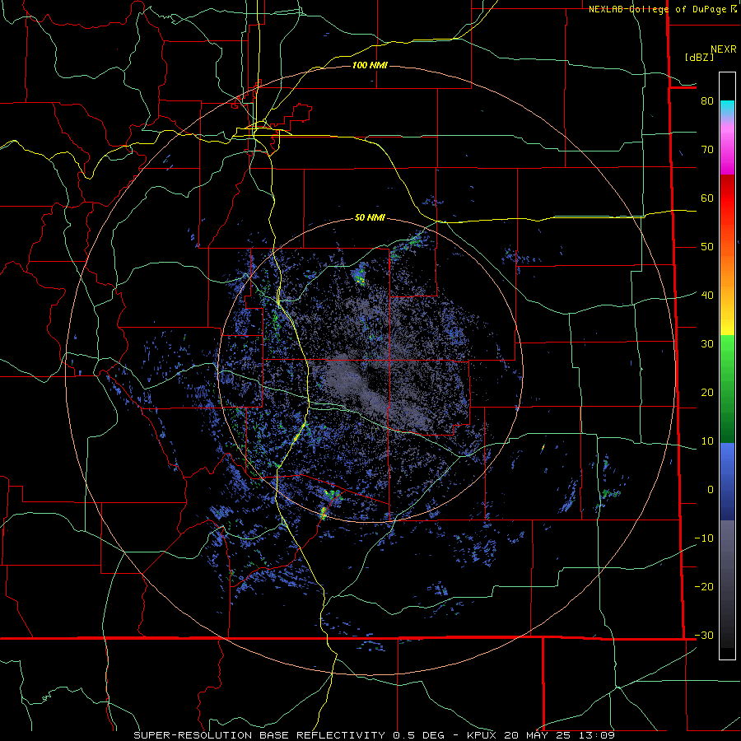Click the -20 value on the dBZ scale

[704, 587]
